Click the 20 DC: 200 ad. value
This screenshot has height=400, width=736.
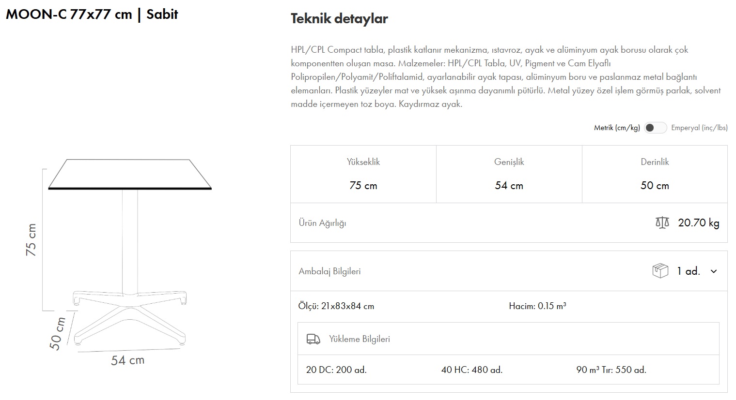point(336,370)
